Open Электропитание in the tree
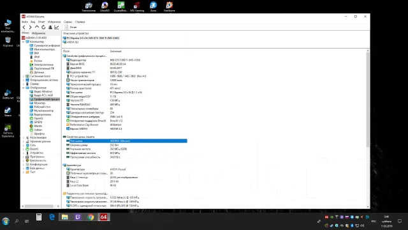Image resolution: width=408 pixels, height=230 pixels. pos(41,65)
